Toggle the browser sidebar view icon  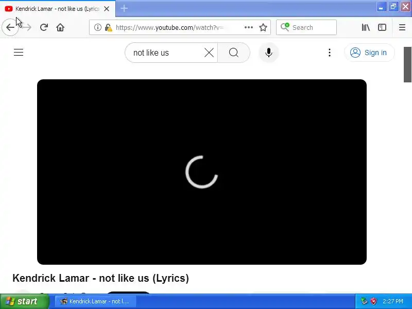[x=382, y=27]
